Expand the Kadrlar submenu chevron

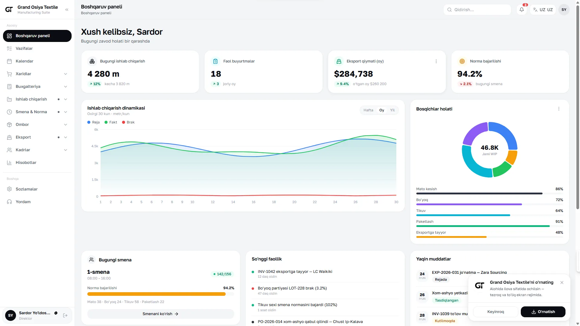tap(65, 150)
